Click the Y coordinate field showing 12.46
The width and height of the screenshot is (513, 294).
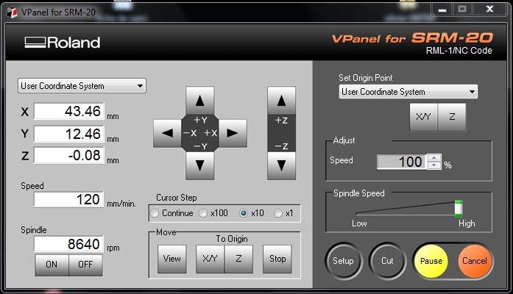(x=69, y=134)
